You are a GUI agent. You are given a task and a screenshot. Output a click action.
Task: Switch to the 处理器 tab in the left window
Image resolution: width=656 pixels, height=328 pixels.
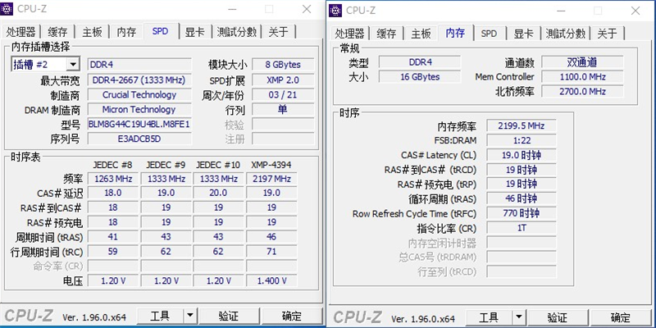22,32
